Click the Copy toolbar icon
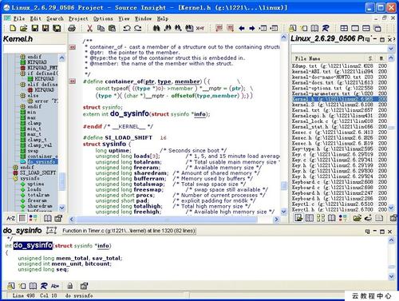This screenshot has width=399, height=301. [x=101, y=28]
